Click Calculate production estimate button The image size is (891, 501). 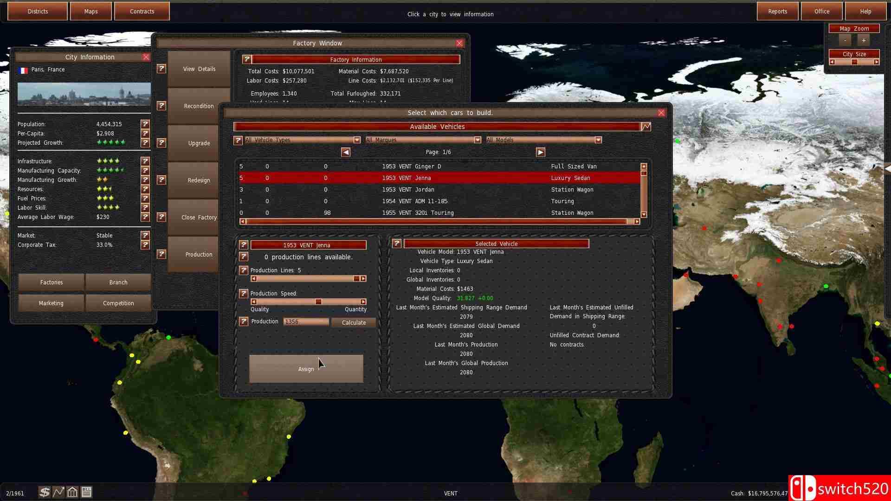pyautogui.click(x=353, y=322)
